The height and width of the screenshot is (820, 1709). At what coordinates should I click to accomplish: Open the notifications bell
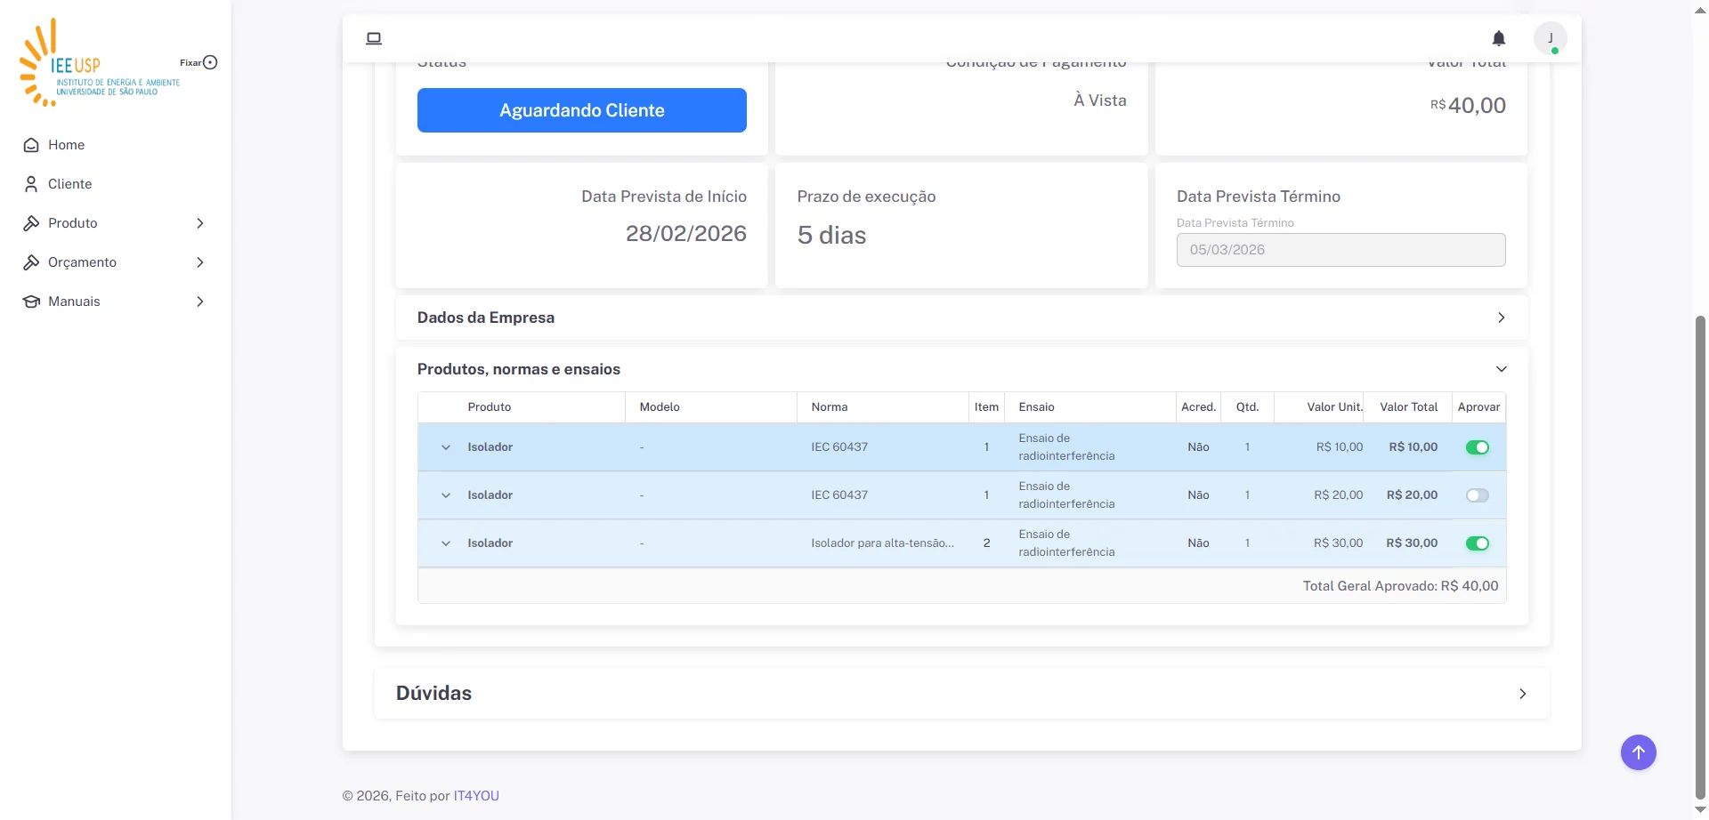coord(1499,38)
